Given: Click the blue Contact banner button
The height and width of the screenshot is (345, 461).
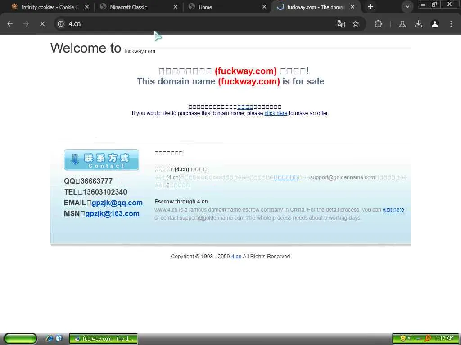Looking at the screenshot, I should pyautogui.click(x=101, y=160).
